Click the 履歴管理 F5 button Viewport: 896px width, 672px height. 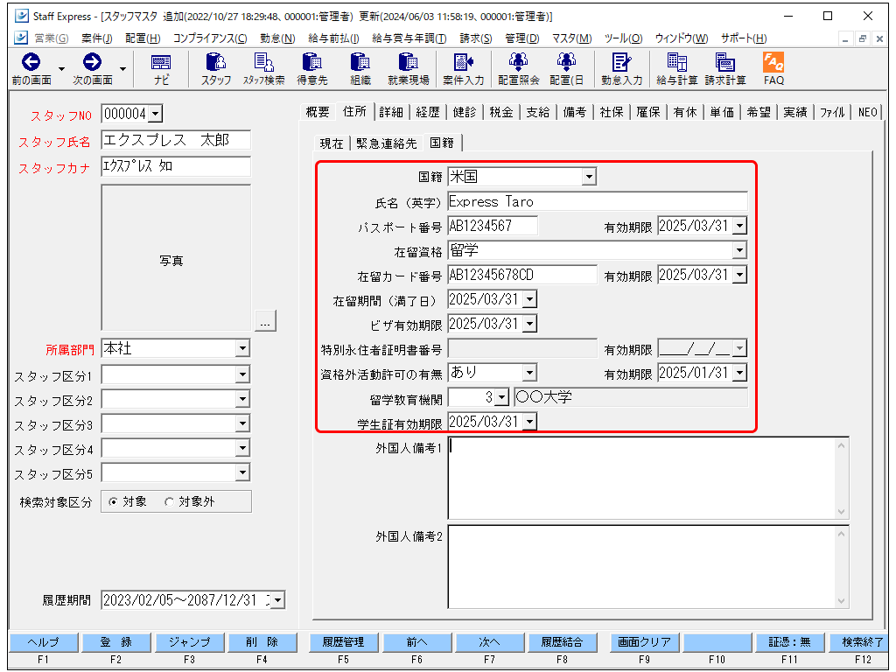pyautogui.click(x=343, y=642)
